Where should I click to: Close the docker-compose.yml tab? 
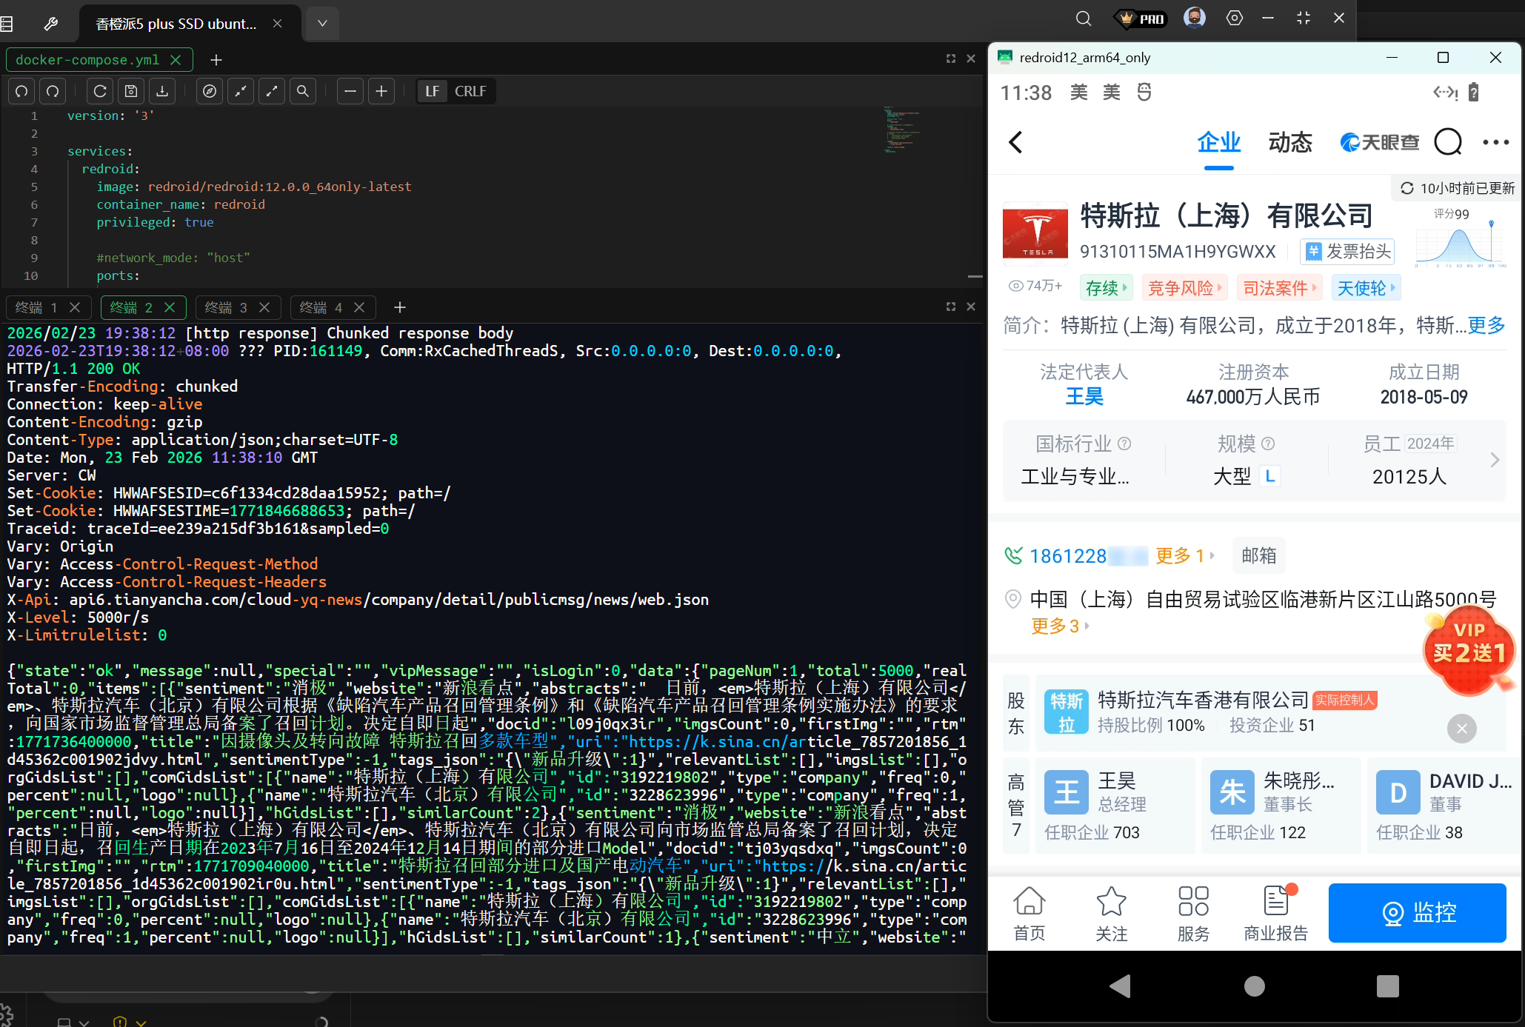point(176,60)
